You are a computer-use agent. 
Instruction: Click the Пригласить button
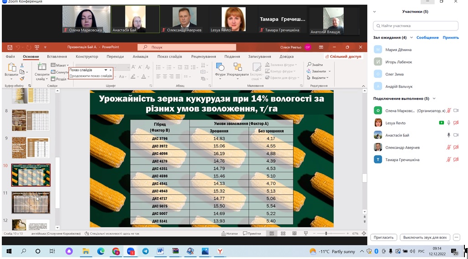click(x=384, y=238)
